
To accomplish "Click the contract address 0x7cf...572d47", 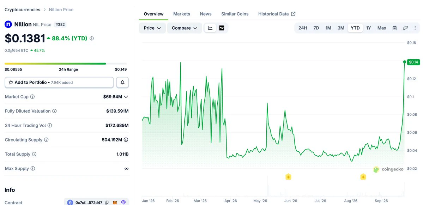I will click(89, 203).
